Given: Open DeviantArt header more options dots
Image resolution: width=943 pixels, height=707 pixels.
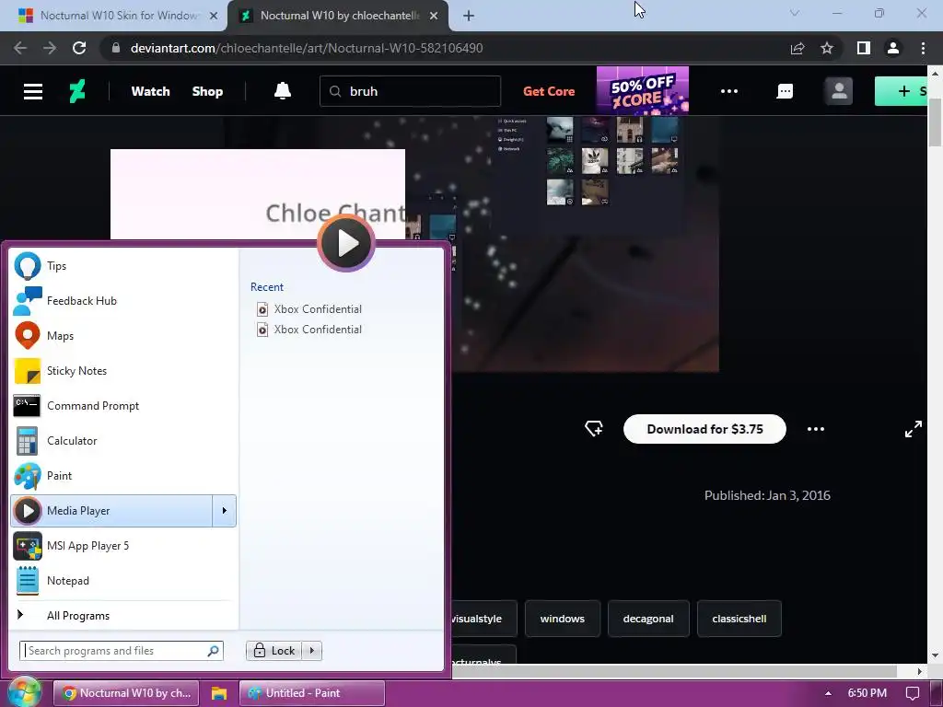Looking at the screenshot, I should point(729,91).
